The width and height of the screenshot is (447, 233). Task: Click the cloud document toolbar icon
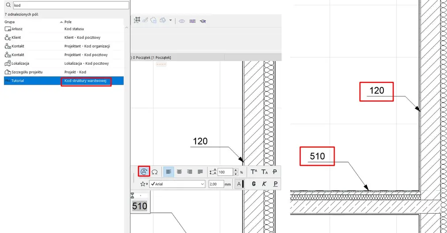click(154, 20)
